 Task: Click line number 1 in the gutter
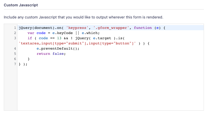(x=15, y=28)
